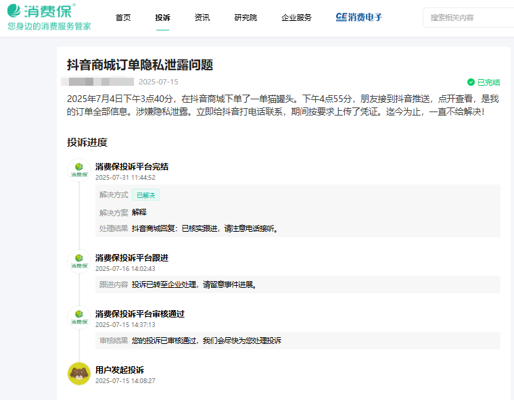Click 消费保 avatar beside 消费保投诉平台完结

coord(79,170)
